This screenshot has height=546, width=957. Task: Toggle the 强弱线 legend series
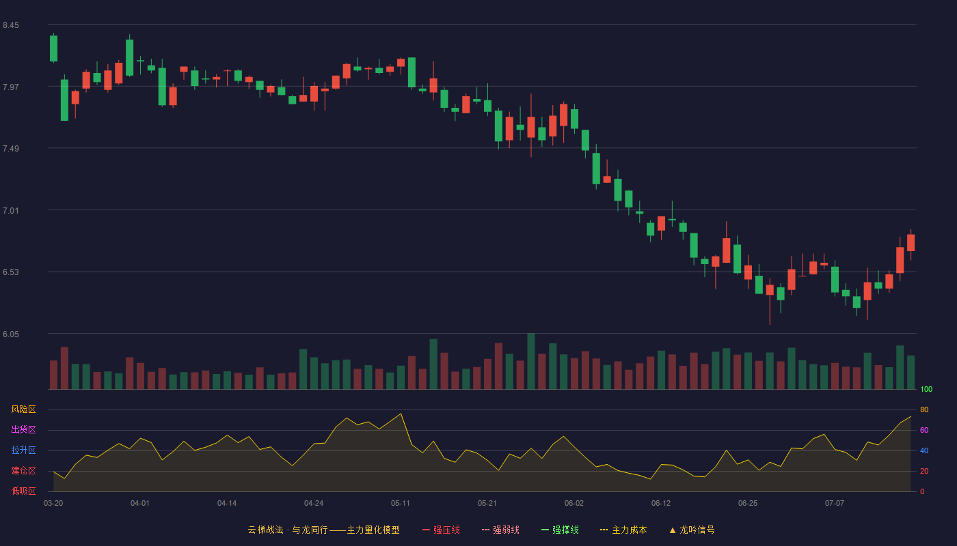[500, 530]
